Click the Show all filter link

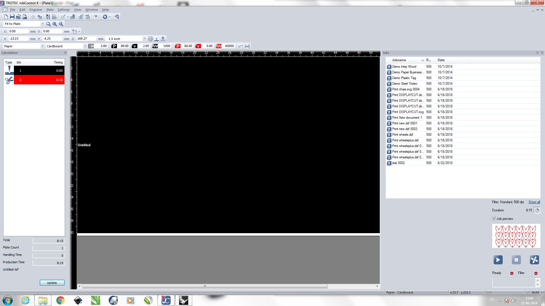coord(534,202)
